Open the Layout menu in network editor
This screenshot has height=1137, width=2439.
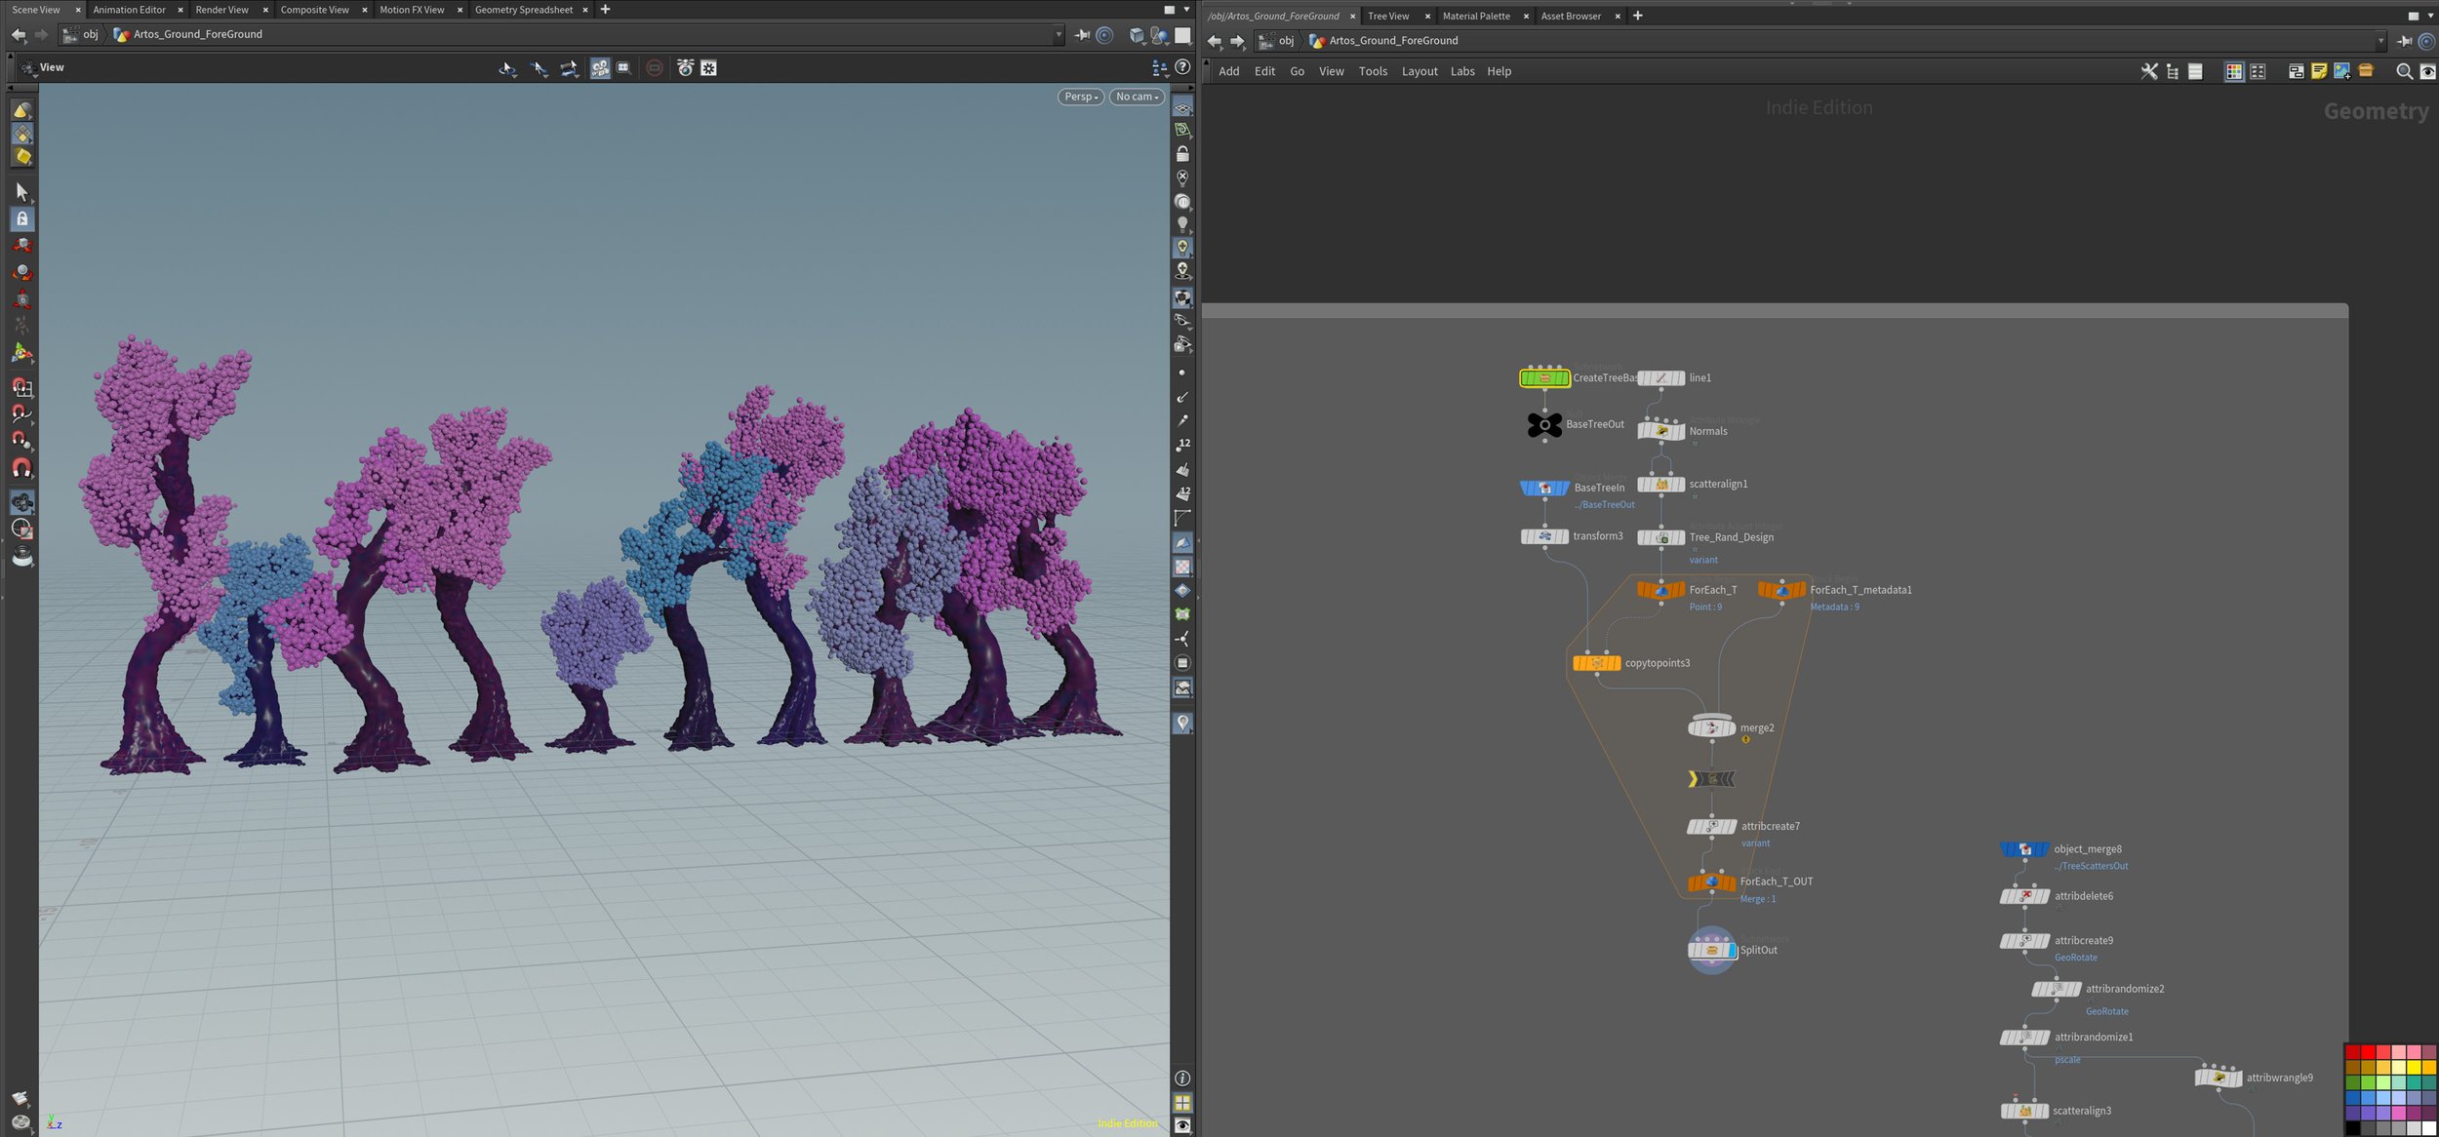tap(1419, 71)
